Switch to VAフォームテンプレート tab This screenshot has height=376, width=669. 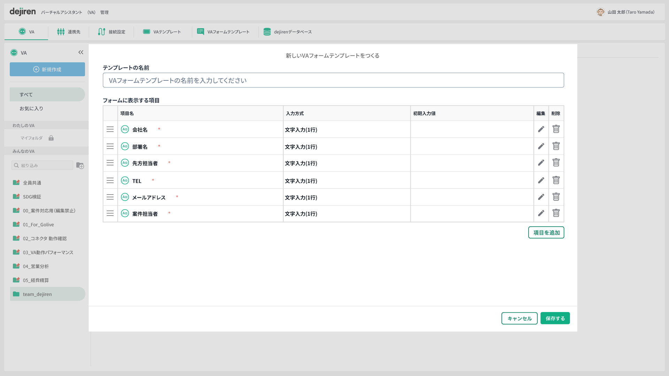pos(223,32)
